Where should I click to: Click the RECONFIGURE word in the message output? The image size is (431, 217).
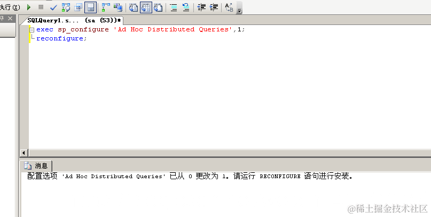click(280, 177)
